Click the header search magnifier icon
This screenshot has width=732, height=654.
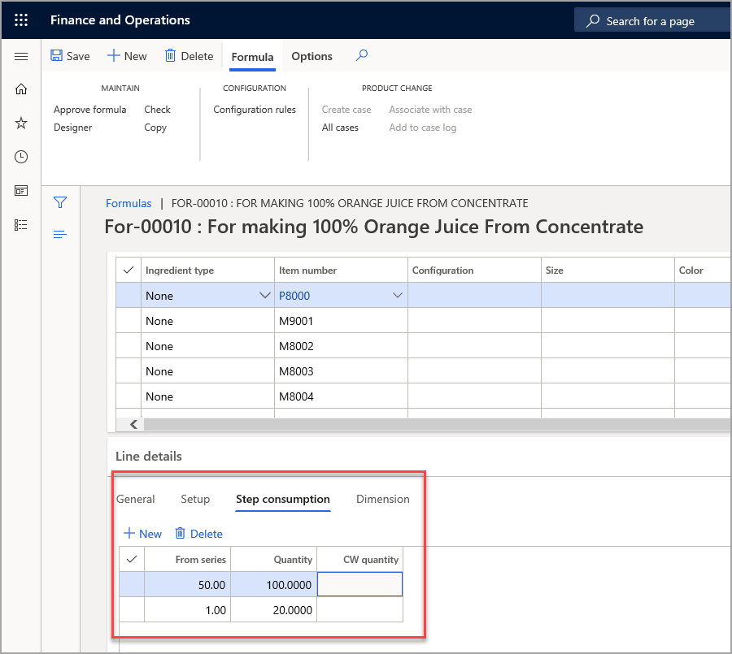pyautogui.click(x=593, y=20)
